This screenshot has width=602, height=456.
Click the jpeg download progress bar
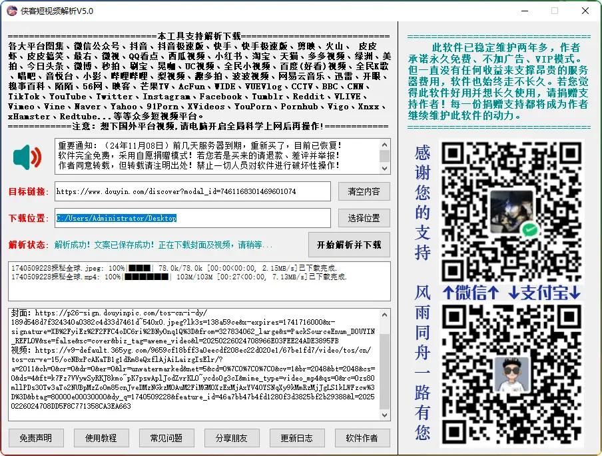tap(140, 268)
